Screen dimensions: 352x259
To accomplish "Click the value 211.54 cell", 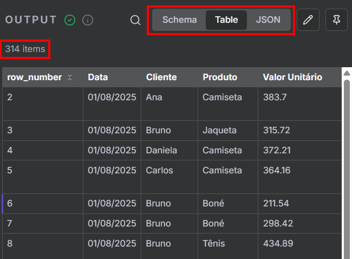I will point(299,204).
